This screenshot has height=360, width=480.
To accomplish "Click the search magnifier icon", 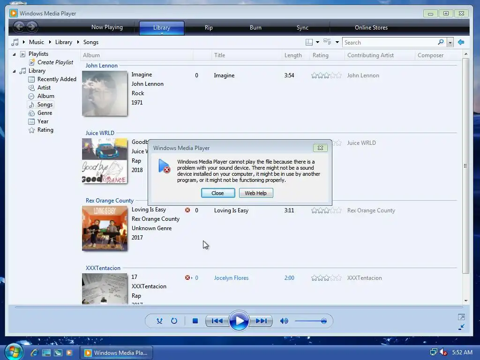I will click(441, 42).
